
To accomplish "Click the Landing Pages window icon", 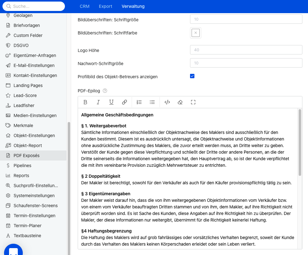I will [8, 85].
